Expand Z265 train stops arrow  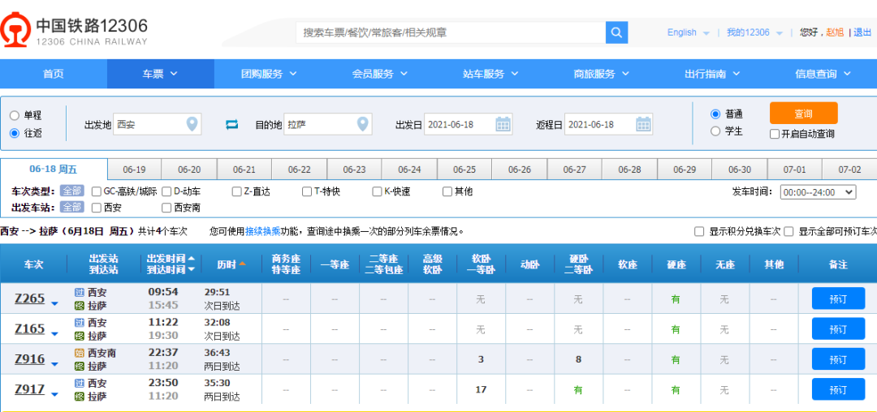[x=54, y=303]
